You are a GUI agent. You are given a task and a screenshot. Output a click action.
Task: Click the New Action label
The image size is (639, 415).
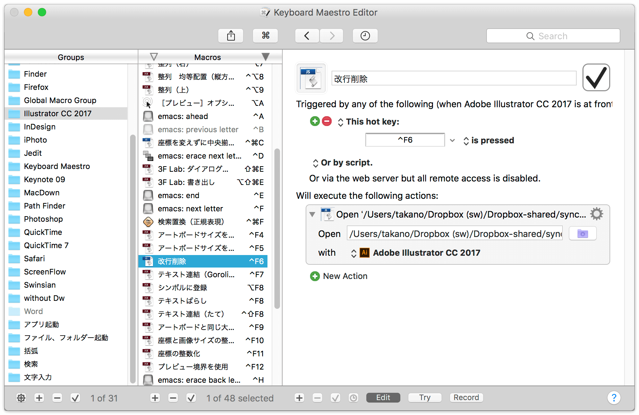click(x=345, y=276)
